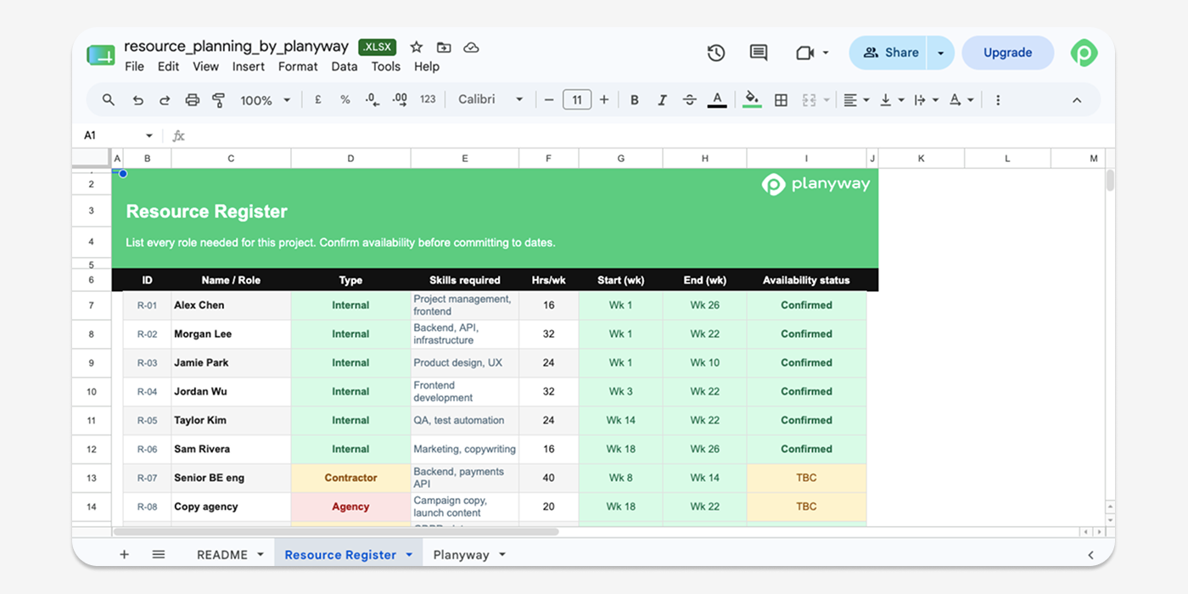Open the Insert menu
Viewport: 1188px width, 594px height.
pyautogui.click(x=249, y=66)
